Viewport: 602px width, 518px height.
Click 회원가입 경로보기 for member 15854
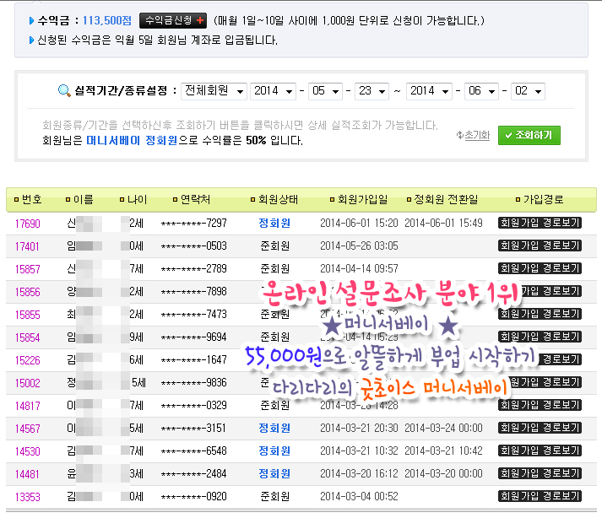[x=540, y=337]
